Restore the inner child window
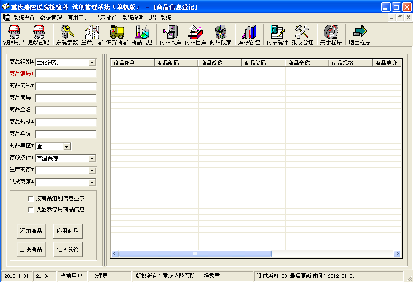Screen dimensions: 413x282 coord(400,18)
